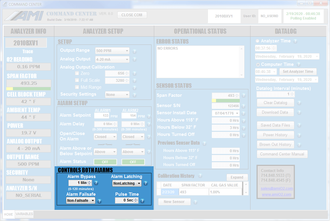Open the Alarm Latching NonLatching dropdown
330x221 pixels.
[127, 183]
